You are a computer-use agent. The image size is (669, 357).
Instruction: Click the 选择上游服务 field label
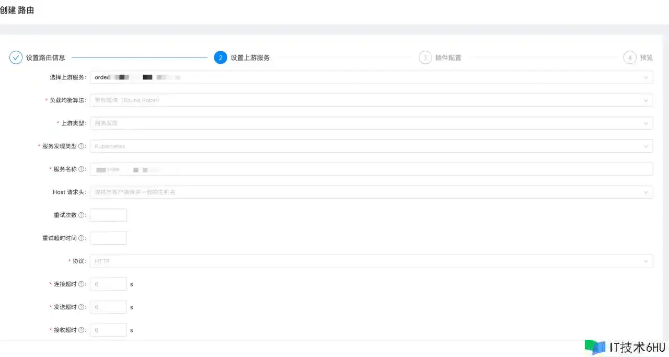(x=68, y=77)
